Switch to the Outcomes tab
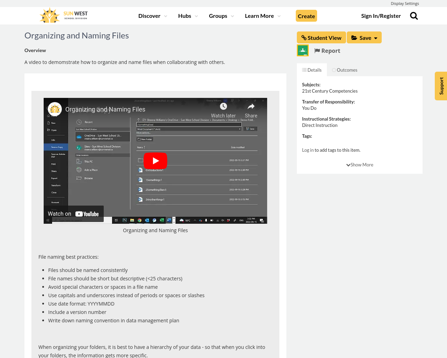 (x=344, y=70)
